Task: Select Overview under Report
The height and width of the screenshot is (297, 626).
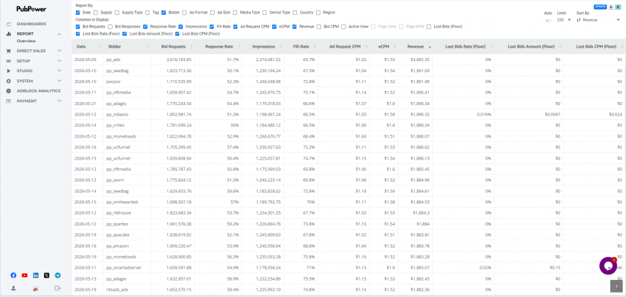Action: 26,41
